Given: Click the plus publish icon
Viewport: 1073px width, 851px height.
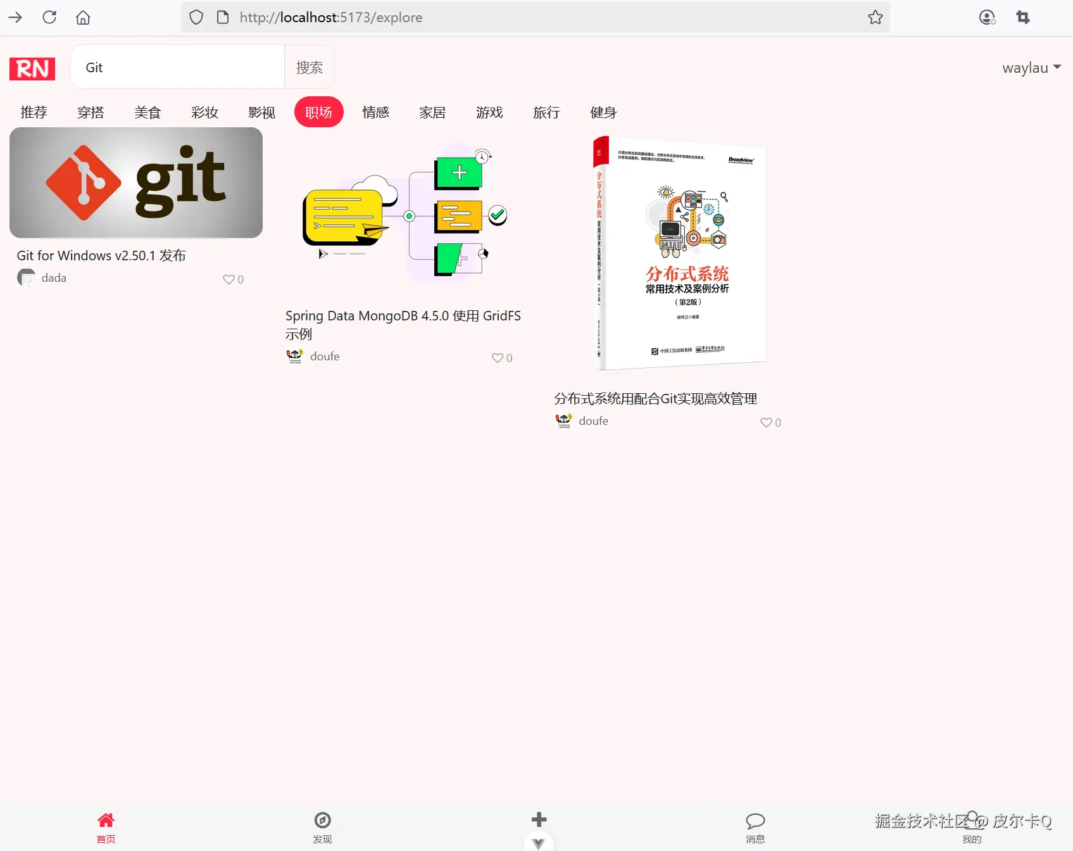Looking at the screenshot, I should pos(537,819).
